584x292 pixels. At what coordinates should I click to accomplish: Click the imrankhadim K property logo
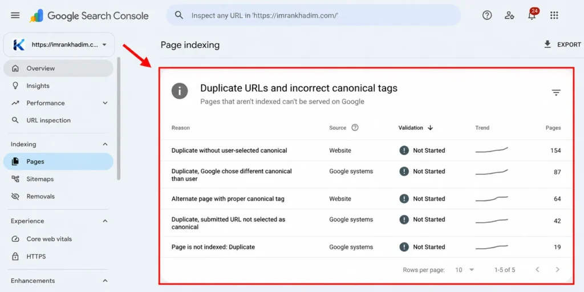coord(19,44)
